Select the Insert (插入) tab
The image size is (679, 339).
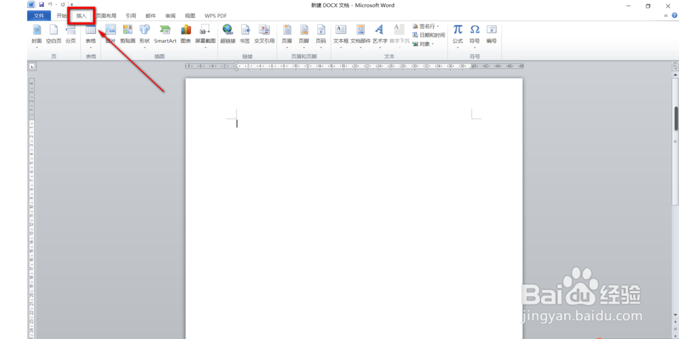coord(81,16)
